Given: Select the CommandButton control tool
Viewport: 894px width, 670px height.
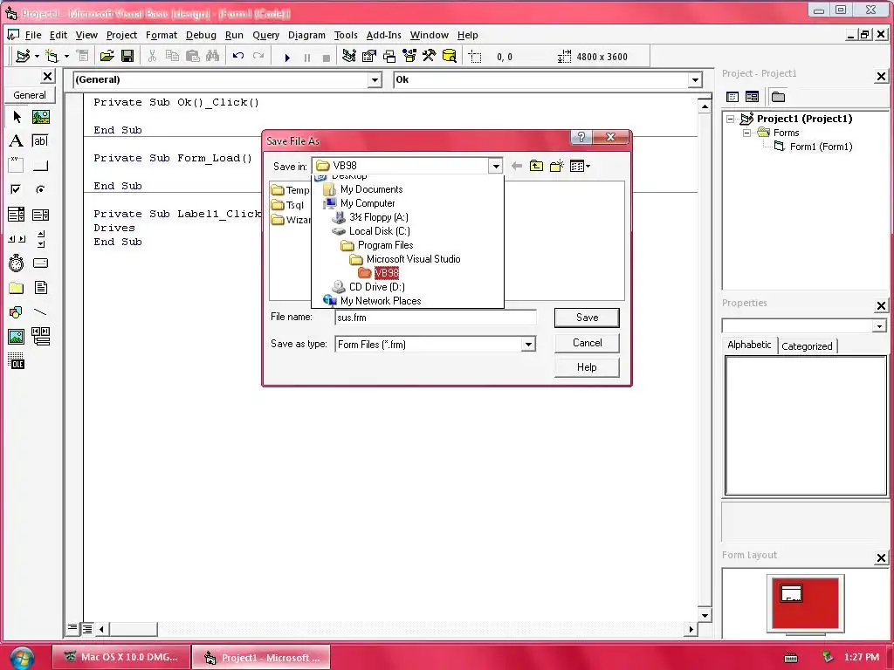Looking at the screenshot, I should (x=40, y=165).
